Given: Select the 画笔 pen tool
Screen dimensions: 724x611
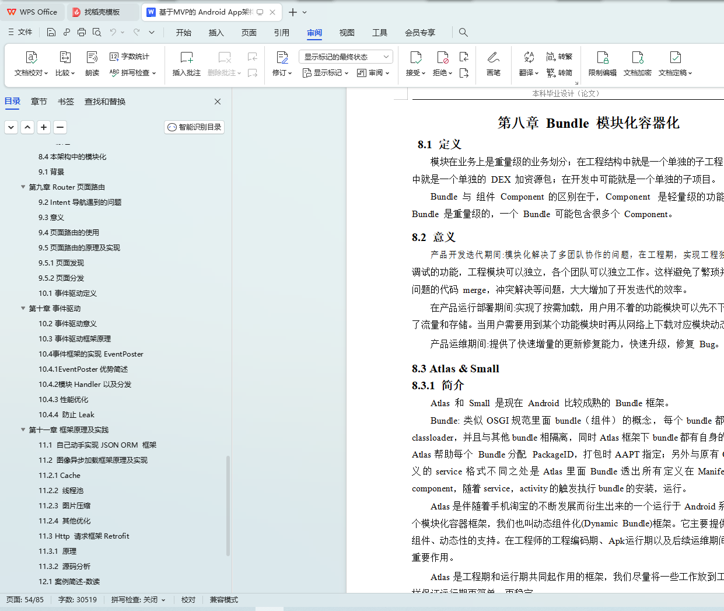Looking at the screenshot, I should coord(494,64).
